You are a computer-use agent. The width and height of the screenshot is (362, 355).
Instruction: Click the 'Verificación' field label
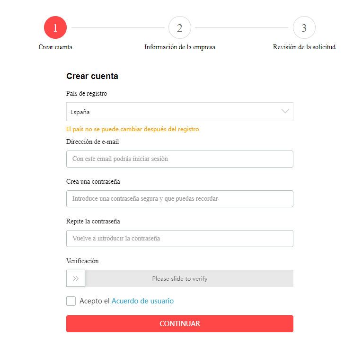(82, 261)
